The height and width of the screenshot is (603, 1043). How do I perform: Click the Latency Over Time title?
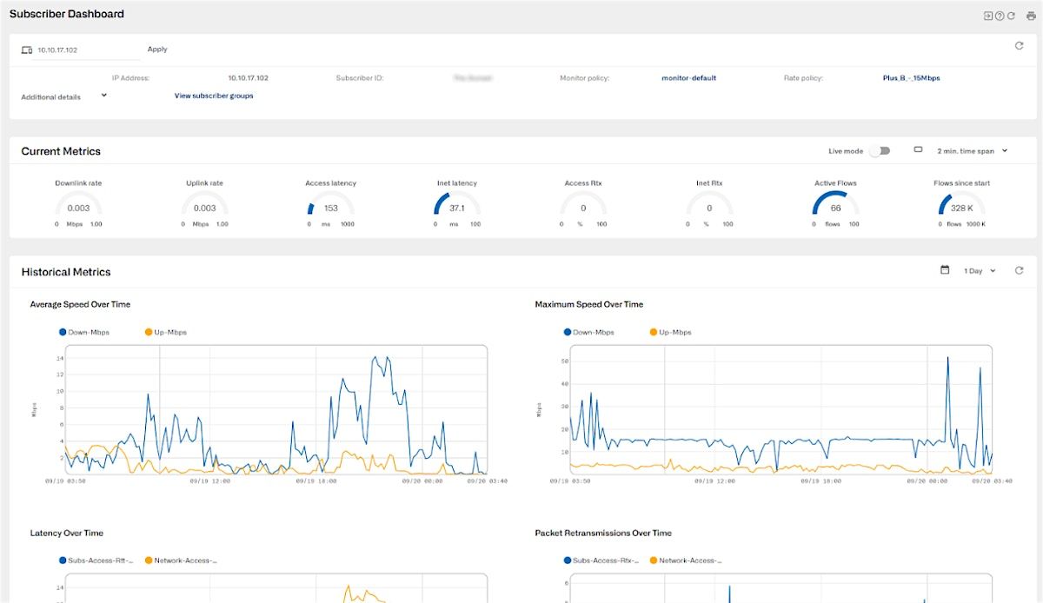(67, 533)
